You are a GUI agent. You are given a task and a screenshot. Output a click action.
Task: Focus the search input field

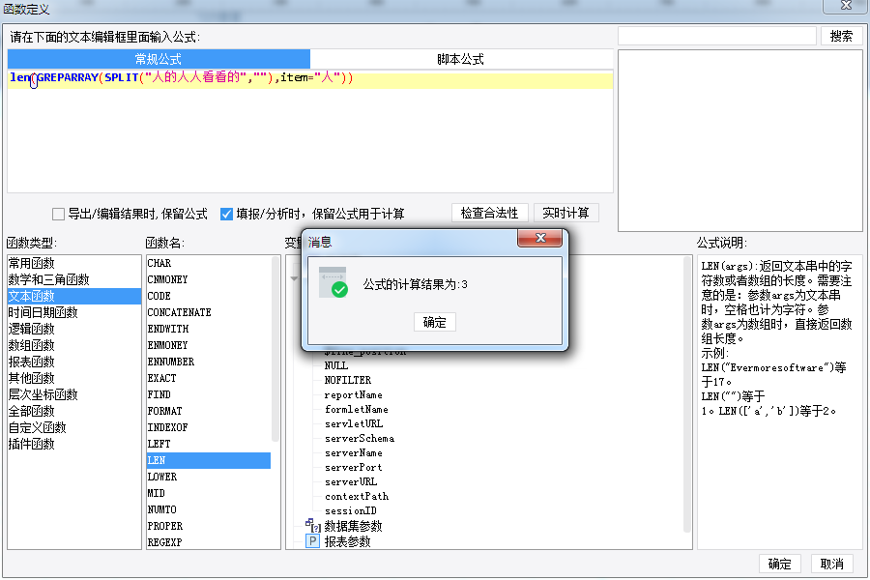tap(717, 36)
